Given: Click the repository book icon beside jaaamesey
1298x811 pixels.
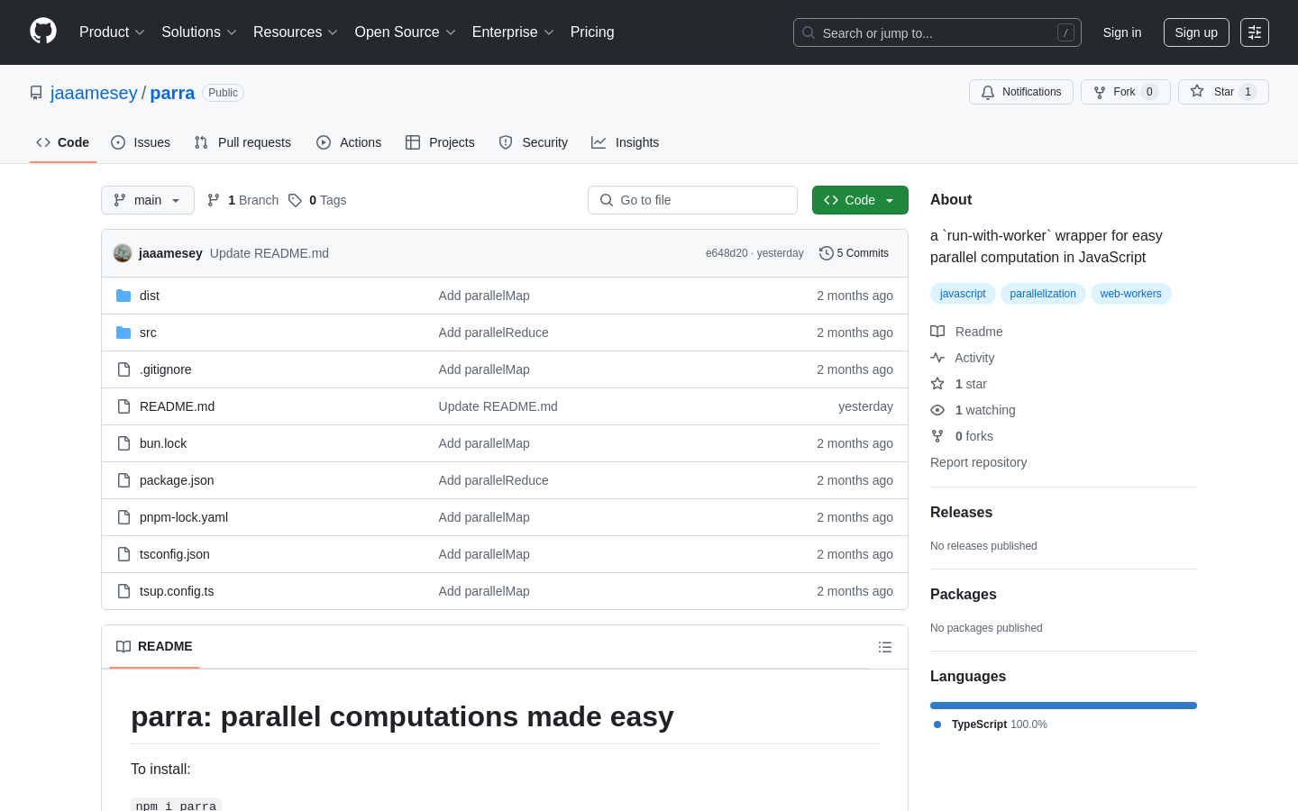Looking at the screenshot, I should (36, 93).
